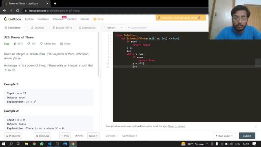Open the Interview menu item

(x=58, y=19)
